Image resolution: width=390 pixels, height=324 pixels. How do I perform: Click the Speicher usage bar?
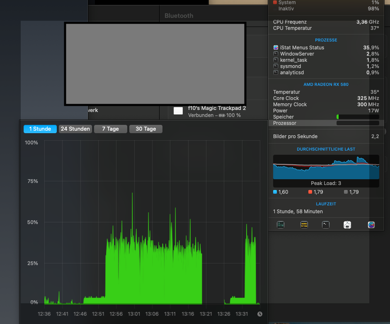357,117
